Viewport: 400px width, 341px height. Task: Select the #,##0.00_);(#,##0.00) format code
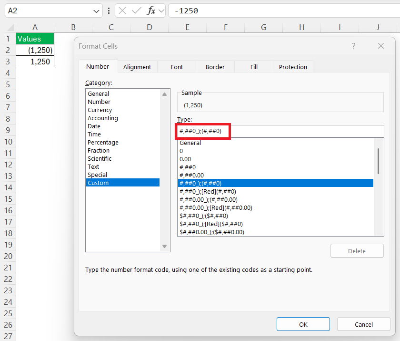pos(276,200)
